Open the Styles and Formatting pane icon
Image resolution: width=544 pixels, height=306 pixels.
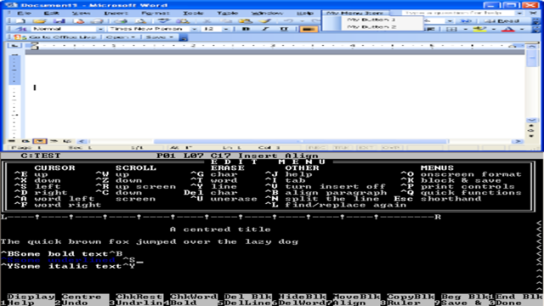[20, 29]
